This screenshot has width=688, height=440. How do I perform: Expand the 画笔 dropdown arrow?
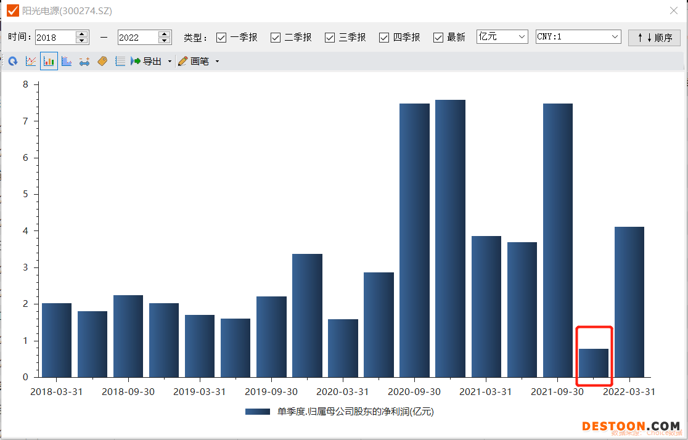click(x=217, y=62)
